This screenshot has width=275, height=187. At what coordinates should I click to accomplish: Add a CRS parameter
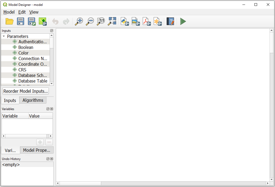(x=25, y=70)
